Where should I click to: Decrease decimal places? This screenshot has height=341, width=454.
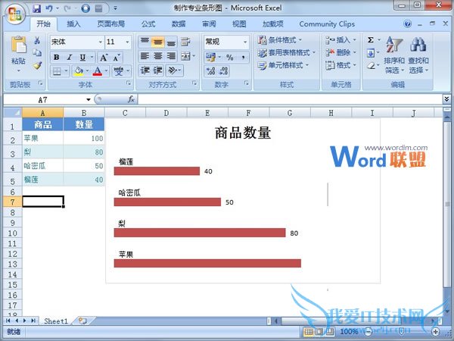[x=223, y=70]
